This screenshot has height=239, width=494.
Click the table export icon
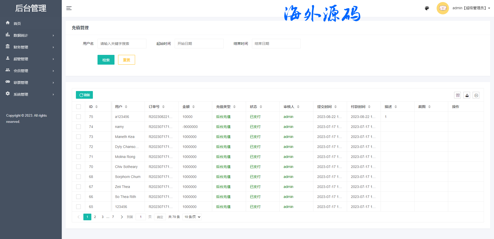(x=467, y=95)
